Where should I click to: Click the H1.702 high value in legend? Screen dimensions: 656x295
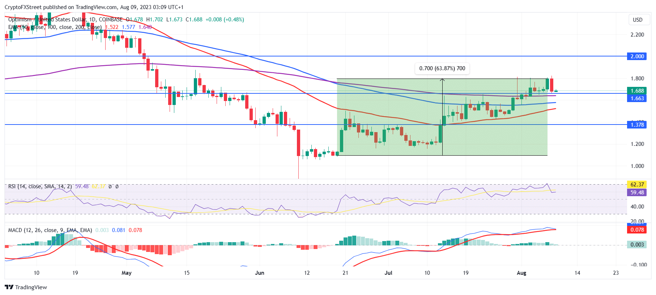click(154, 20)
